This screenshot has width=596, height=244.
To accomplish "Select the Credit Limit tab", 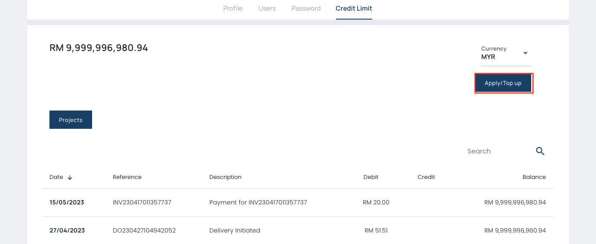I will pos(354,9).
